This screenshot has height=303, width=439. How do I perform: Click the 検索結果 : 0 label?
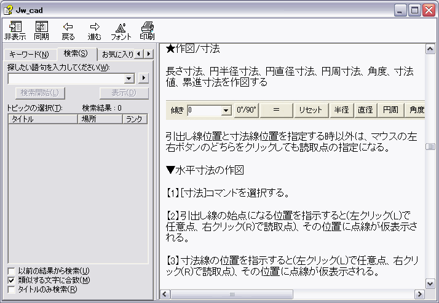pyautogui.click(x=102, y=108)
